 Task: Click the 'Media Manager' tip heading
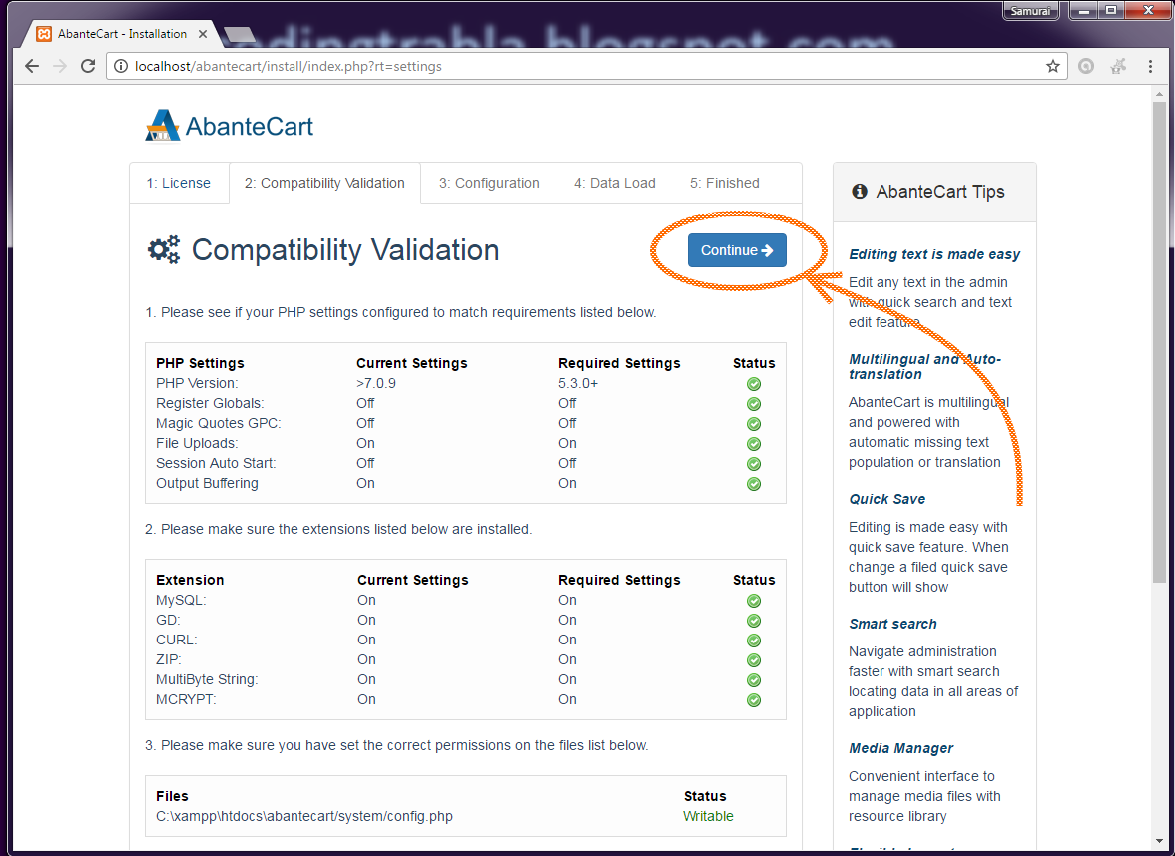coord(900,748)
